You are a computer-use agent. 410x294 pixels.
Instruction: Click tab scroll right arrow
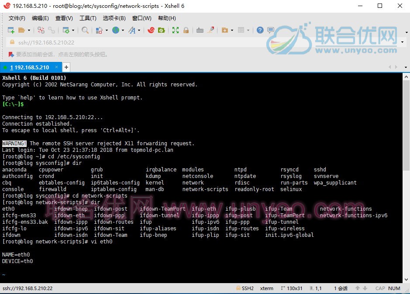pyautogui.click(x=396, y=67)
